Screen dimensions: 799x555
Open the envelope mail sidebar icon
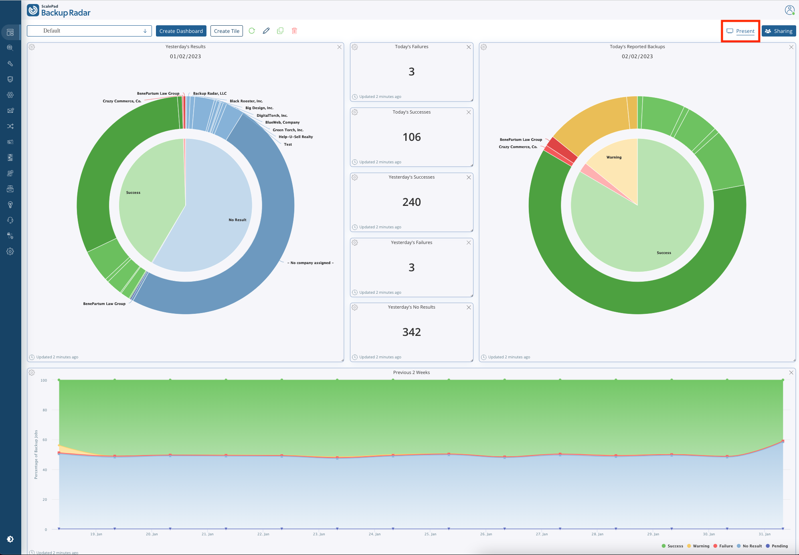(10, 110)
